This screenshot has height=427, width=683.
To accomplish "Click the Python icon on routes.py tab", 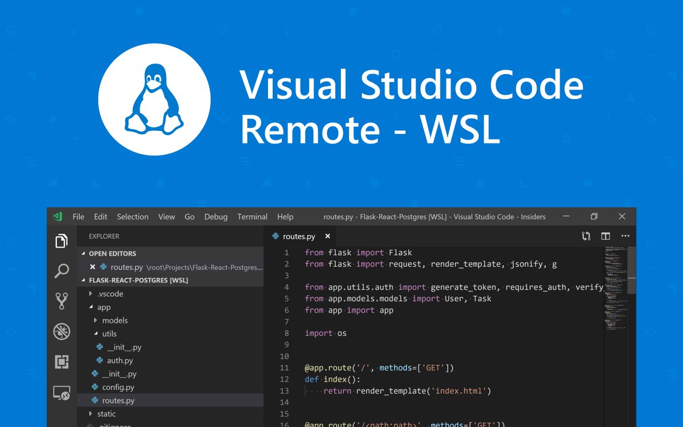I will point(276,236).
